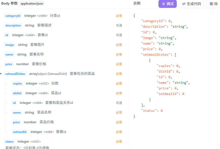Select the status parameter tag
Viewport: 220px width, 149px height.
point(9,142)
